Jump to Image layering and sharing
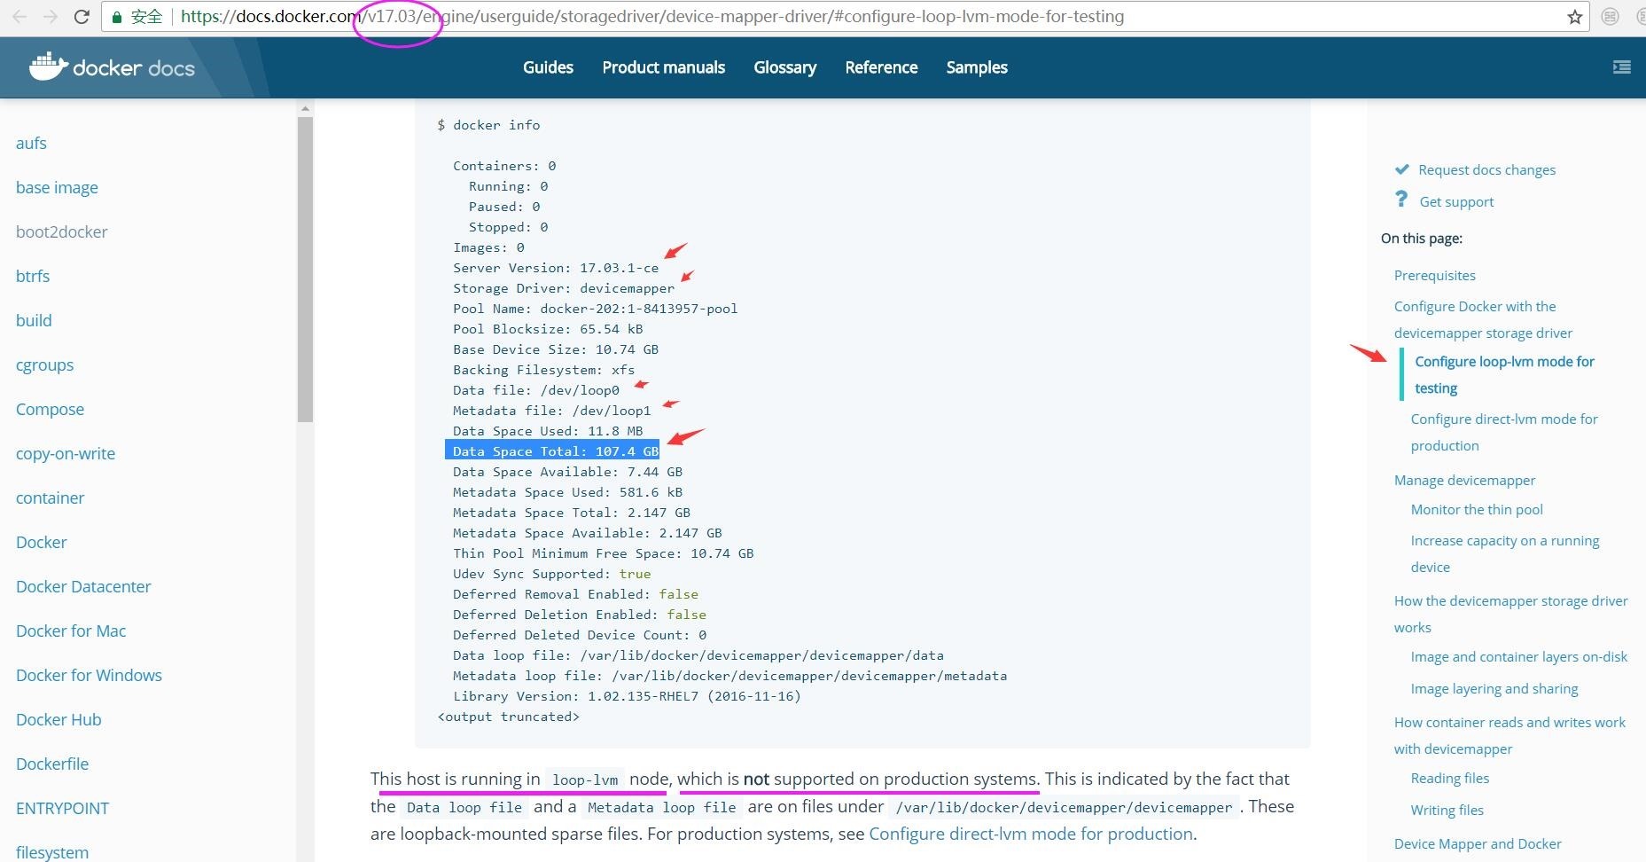The image size is (1646, 862). click(x=1494, y=688)
